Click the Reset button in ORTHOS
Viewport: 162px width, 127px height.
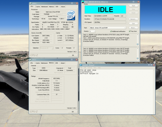pos(134,13)
